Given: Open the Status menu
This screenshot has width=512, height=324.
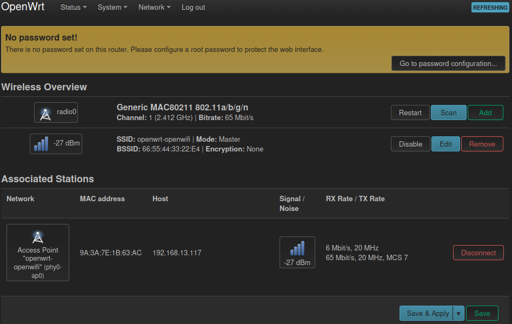Looking at the screenshot, I should point(74,7).
